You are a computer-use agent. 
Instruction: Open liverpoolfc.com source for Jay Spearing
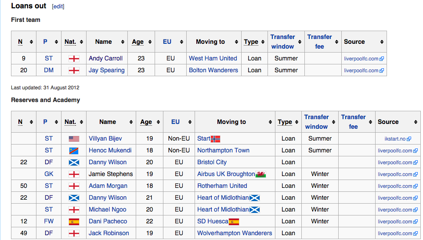click(364, 71)
